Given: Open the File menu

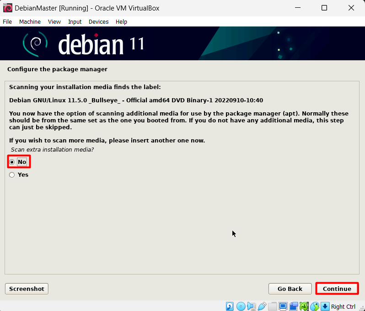Looking at the screenshot, I should (7, 21).
